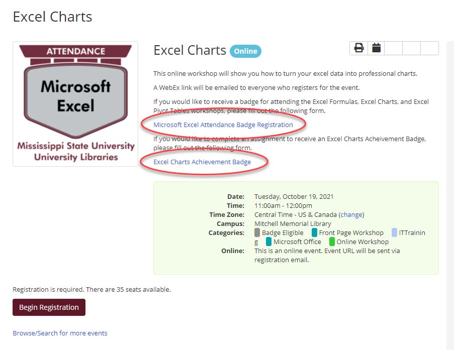This screenshot has height=350, width=454.
Task: Click the Begin Registration button
Action: click(49, 307)
